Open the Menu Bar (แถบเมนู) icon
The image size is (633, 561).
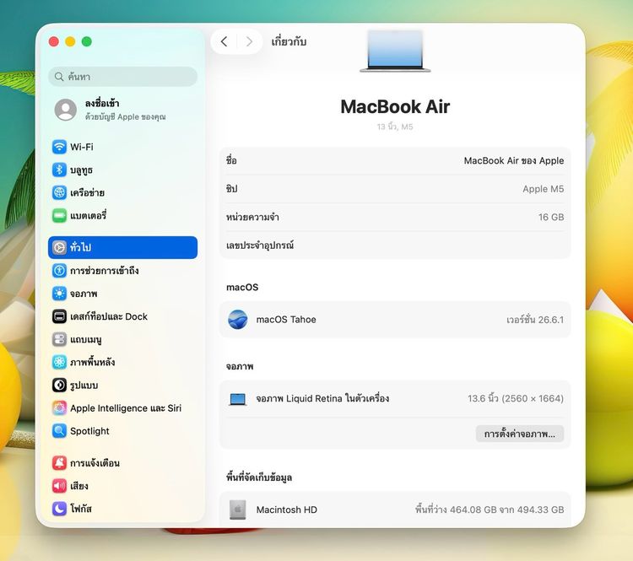coord(59,339)
